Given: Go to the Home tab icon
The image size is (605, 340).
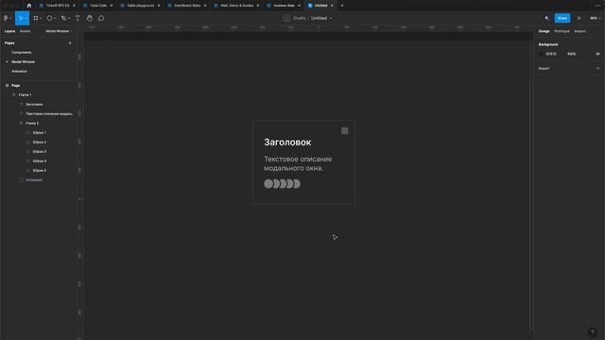Looking at the screenshot, I should [x=29, y=6].
